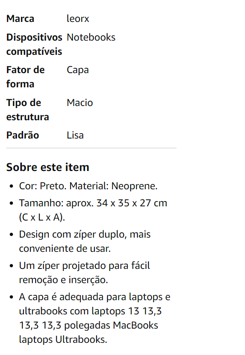Viewport: 245px width, 355px height.
Task: Click the Tipo de estrutura label
Action: coord(28,110)
